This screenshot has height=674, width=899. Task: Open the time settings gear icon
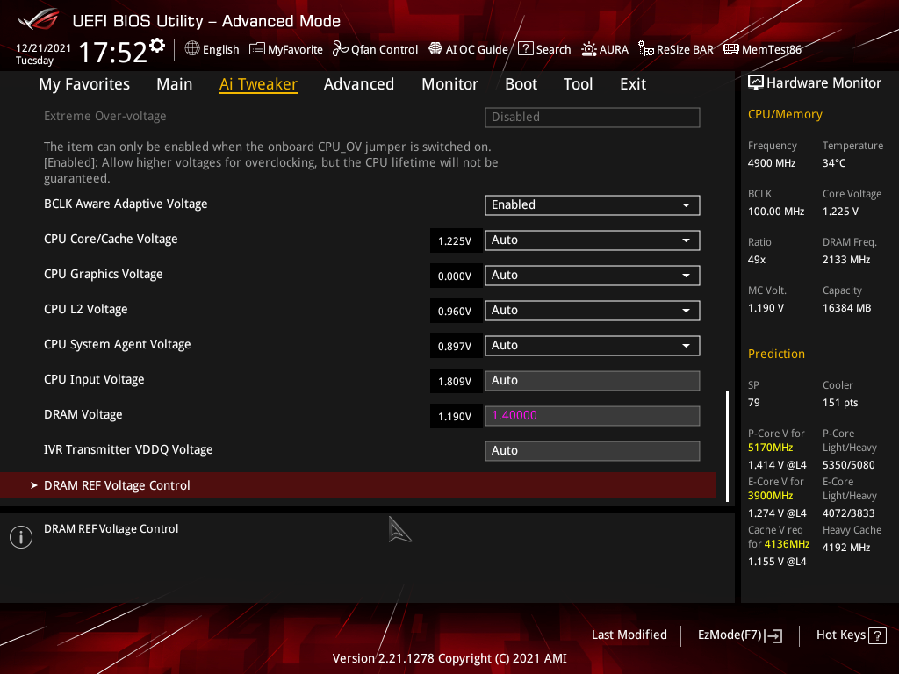[x=157, y=46]
